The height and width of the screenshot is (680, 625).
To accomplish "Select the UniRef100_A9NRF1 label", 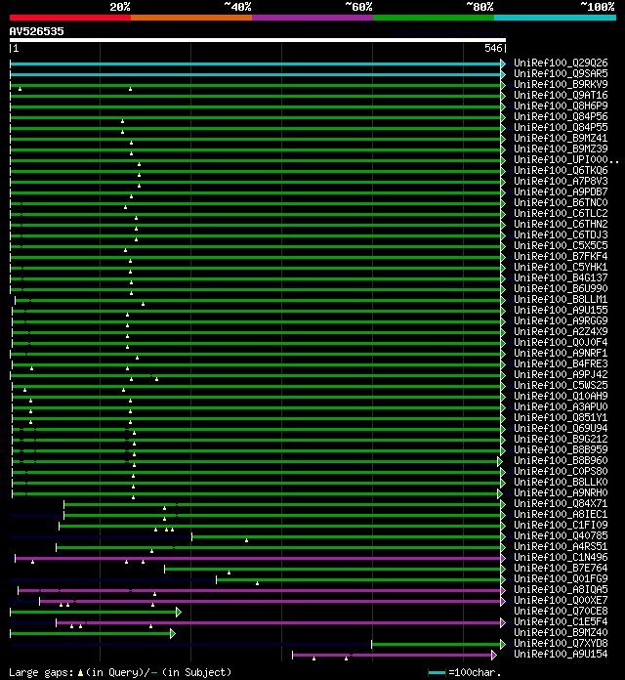I will 561,353.
